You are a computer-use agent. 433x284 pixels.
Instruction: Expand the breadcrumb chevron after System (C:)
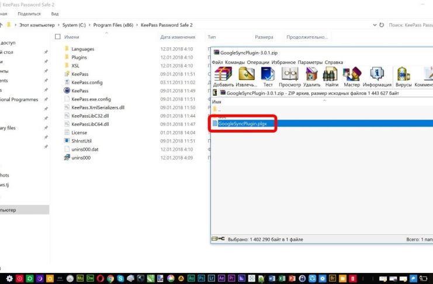tap(89, 25)
